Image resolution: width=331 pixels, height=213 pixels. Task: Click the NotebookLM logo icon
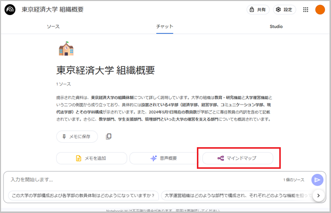coord(10,10)
